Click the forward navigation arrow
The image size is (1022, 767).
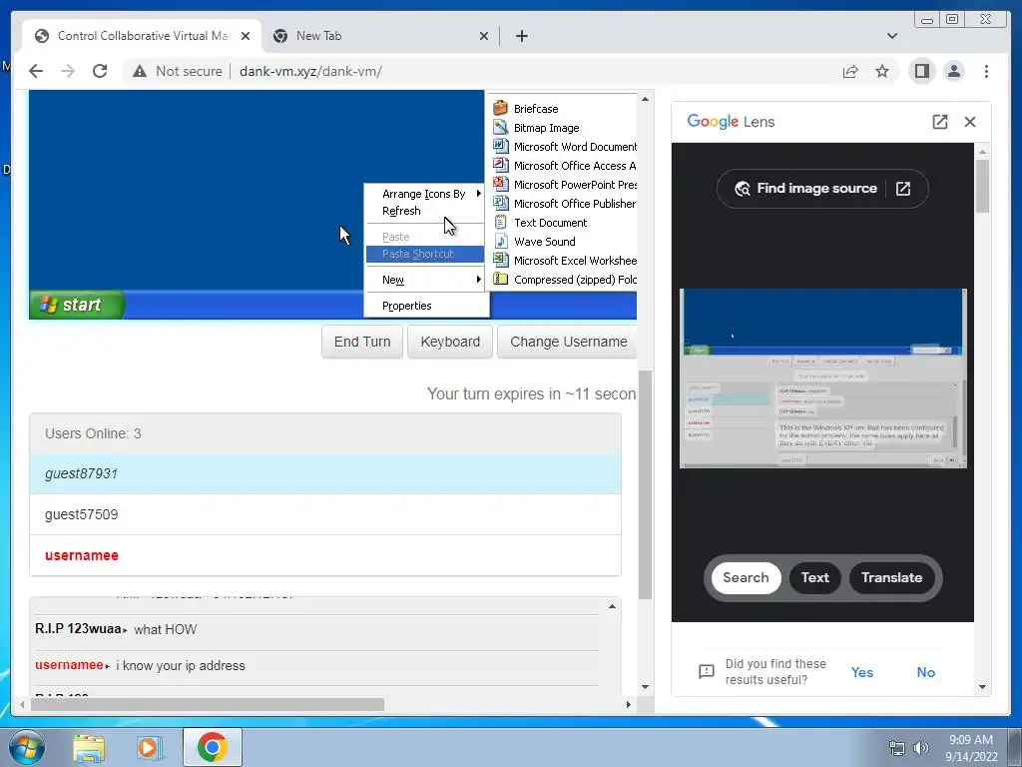pyautogui.click(x=68, y=71)
